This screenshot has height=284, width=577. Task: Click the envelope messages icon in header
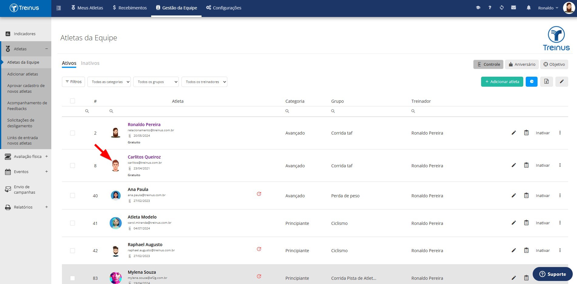click(514, 8)
